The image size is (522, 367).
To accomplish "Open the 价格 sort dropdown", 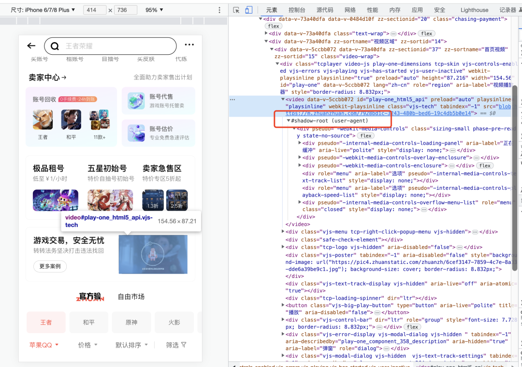I will tap(87, 345).
